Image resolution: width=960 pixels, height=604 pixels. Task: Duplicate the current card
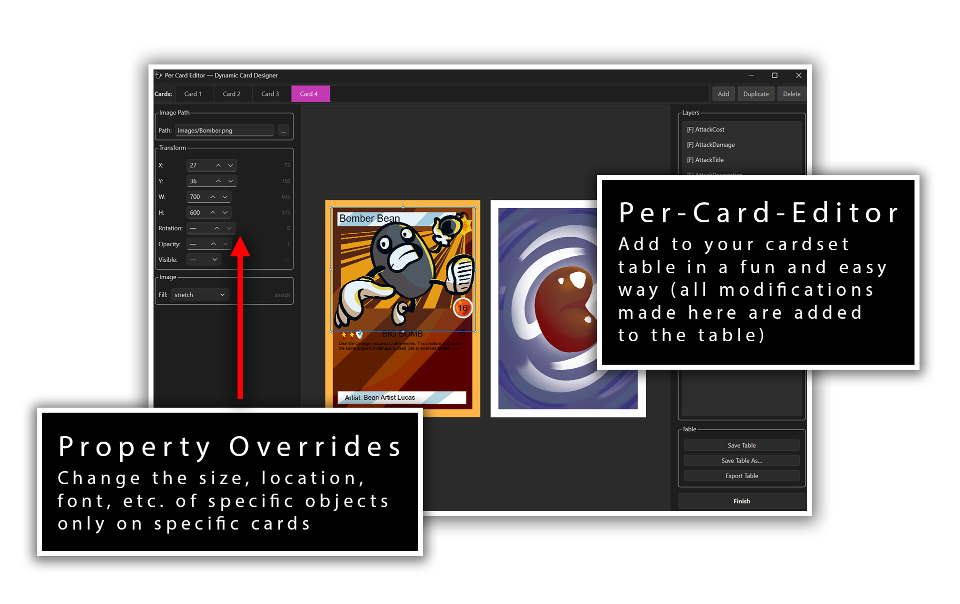pyautogui.click(x=756, y=94)
